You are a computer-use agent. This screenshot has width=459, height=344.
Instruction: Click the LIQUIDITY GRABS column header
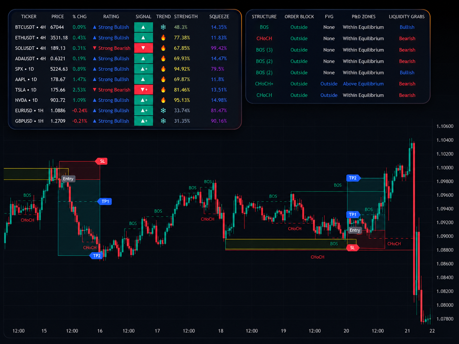[407, 16]
